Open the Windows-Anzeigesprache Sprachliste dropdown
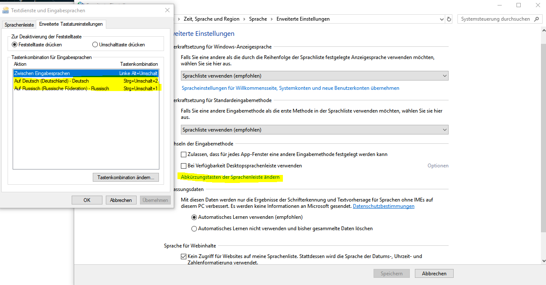546x285 pixels. click(x=315, y=76)
